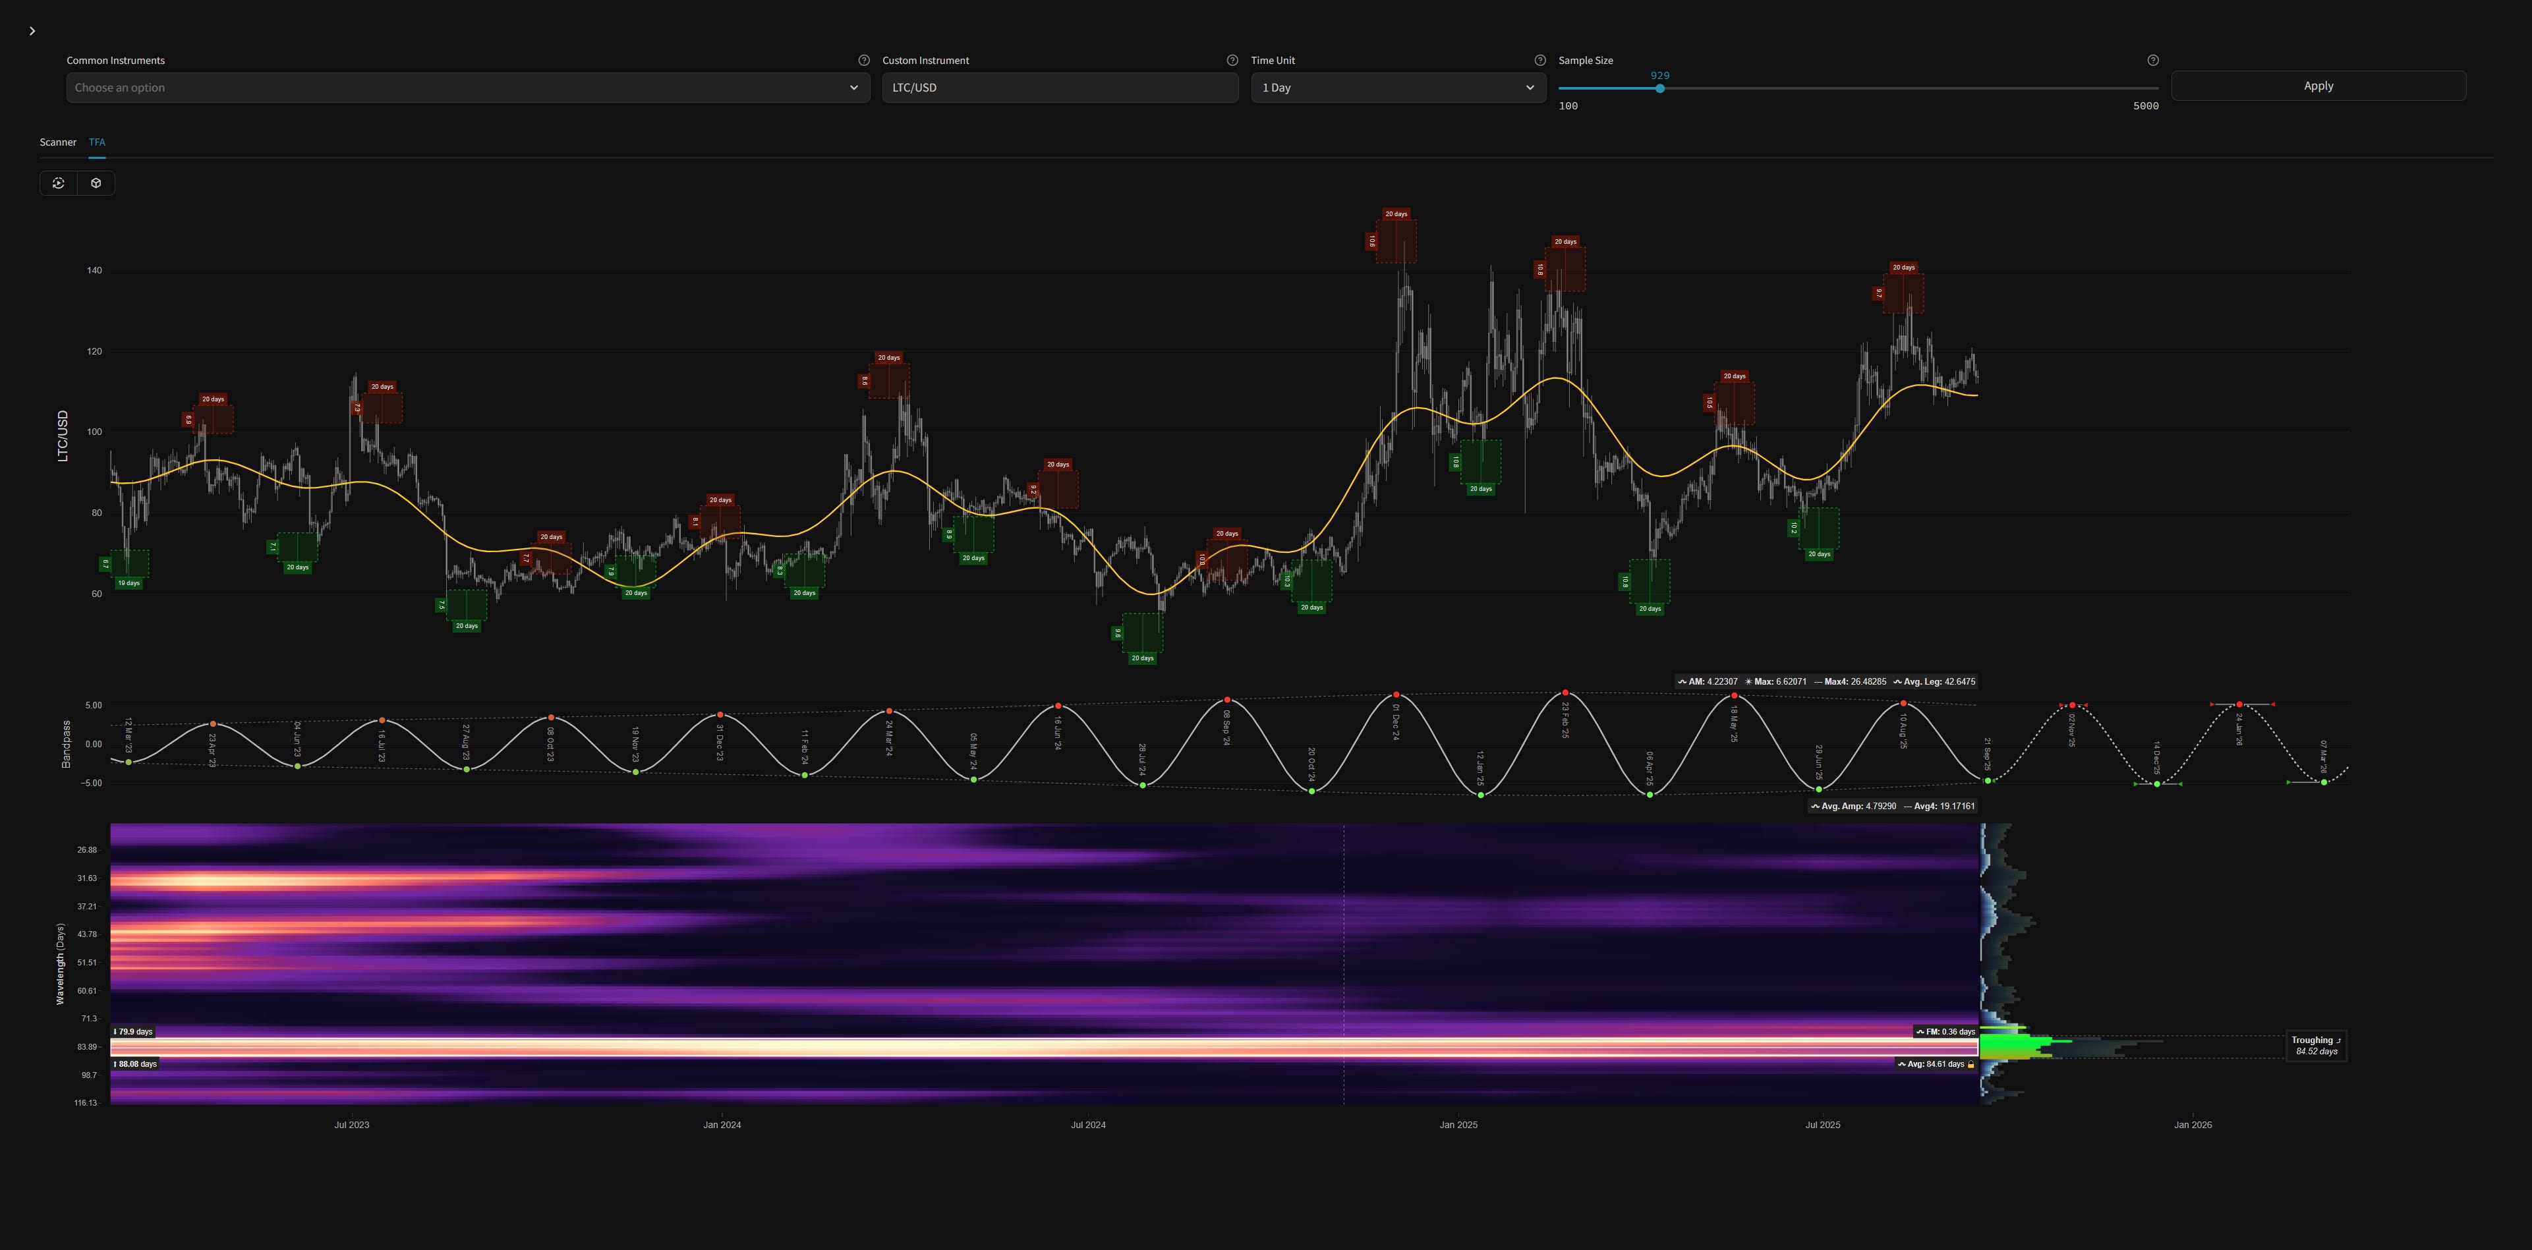Click inside the LTC/USD instrument field

click(x=1060, y=88)
